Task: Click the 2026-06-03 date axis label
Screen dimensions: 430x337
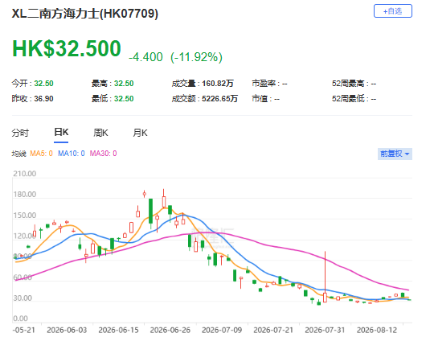Action: coord(67,330)
